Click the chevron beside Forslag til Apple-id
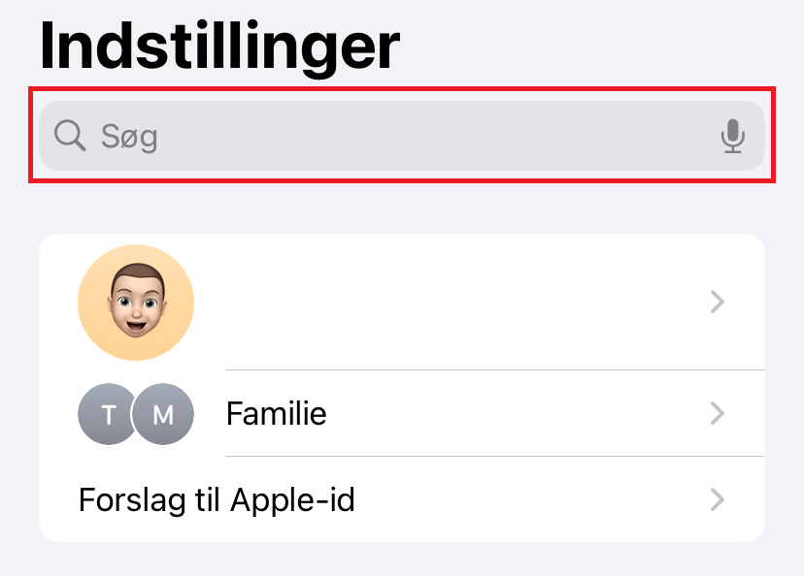The image size is (804, 576). [x=718, y=500]
